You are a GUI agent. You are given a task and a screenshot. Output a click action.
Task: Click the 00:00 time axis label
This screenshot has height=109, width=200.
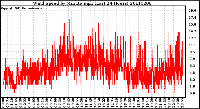pos(3,103)
